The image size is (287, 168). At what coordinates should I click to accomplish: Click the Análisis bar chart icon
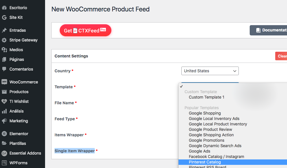[x=4, y=111]
